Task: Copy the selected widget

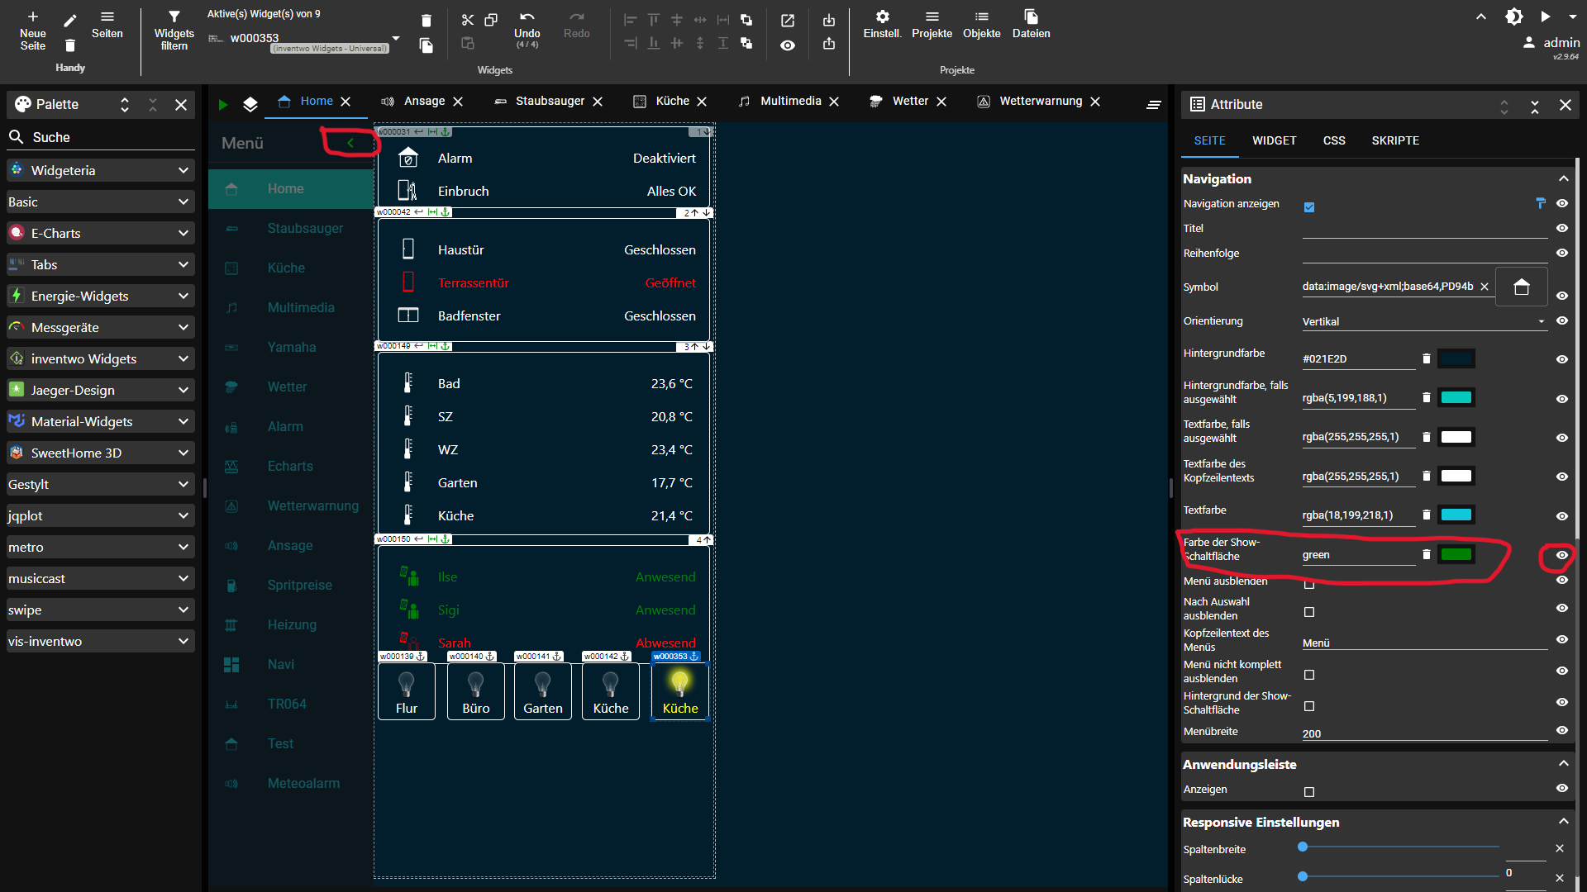Action: 491,20
